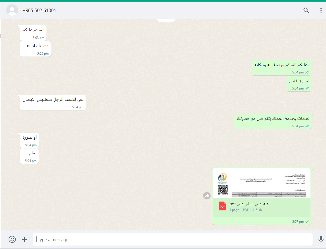Select the او صوره received message
The width and height of the screenshot is (326, 249).
click(x=30, y=140)
